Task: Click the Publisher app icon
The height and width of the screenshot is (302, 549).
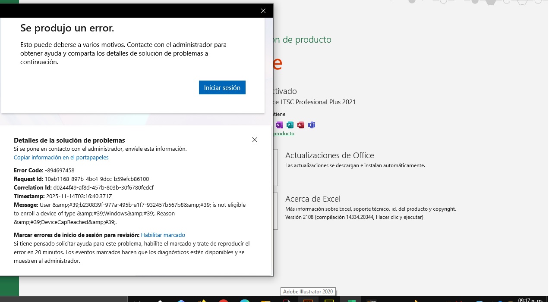Action: (290, 125)
